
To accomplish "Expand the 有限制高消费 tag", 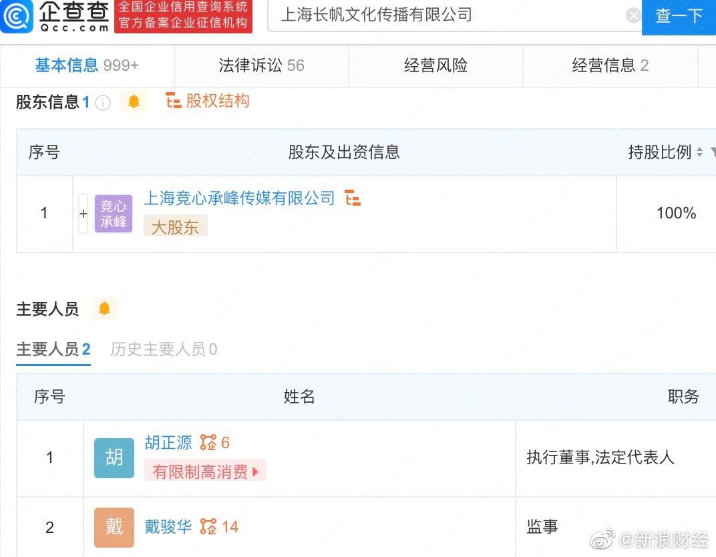I will 205,472.
